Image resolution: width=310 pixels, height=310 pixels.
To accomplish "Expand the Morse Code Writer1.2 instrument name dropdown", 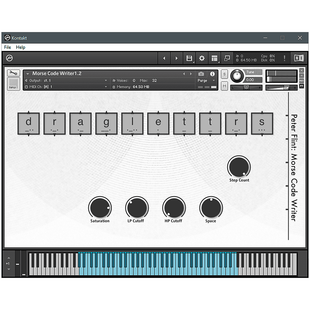I will (x=28, y=74).
